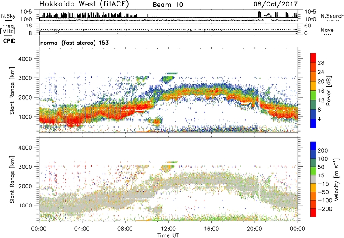Click the "Power [dB]" colorbar title

tap(329, 91)
